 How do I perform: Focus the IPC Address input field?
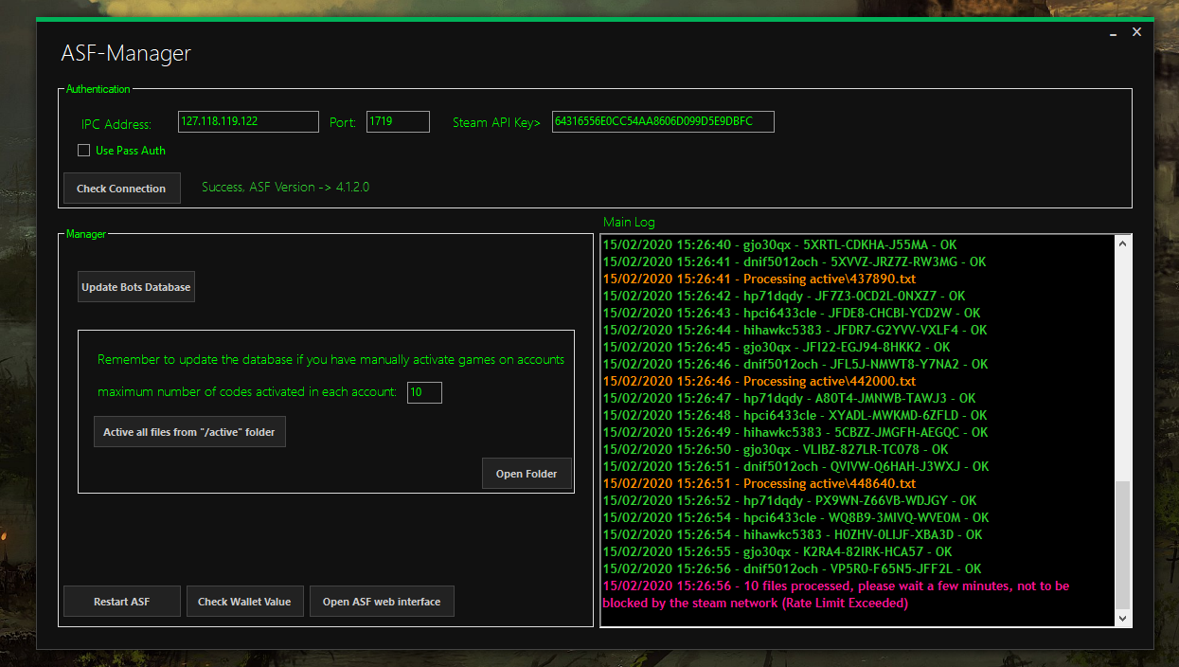(248, 121)
